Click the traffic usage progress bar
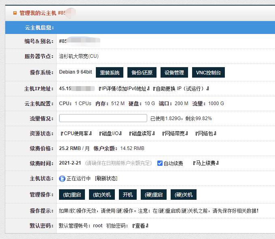Screen dimensions: 275x239 coord(103,118)
